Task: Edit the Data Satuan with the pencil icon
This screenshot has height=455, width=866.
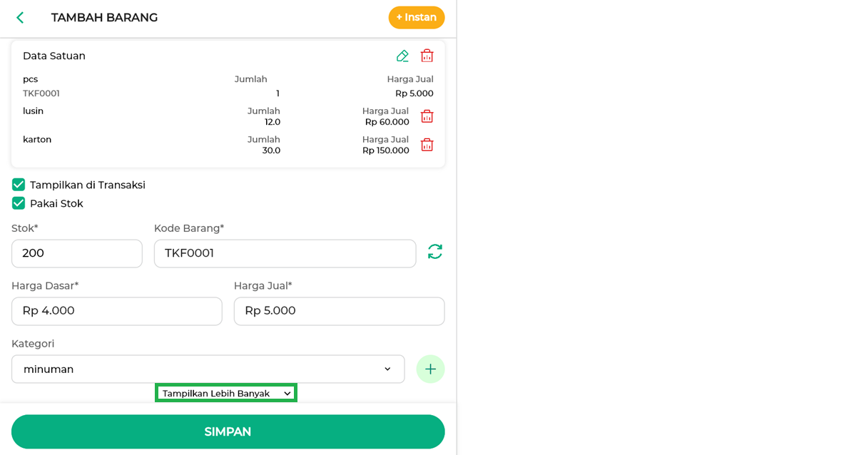Action: coord(402,56)
